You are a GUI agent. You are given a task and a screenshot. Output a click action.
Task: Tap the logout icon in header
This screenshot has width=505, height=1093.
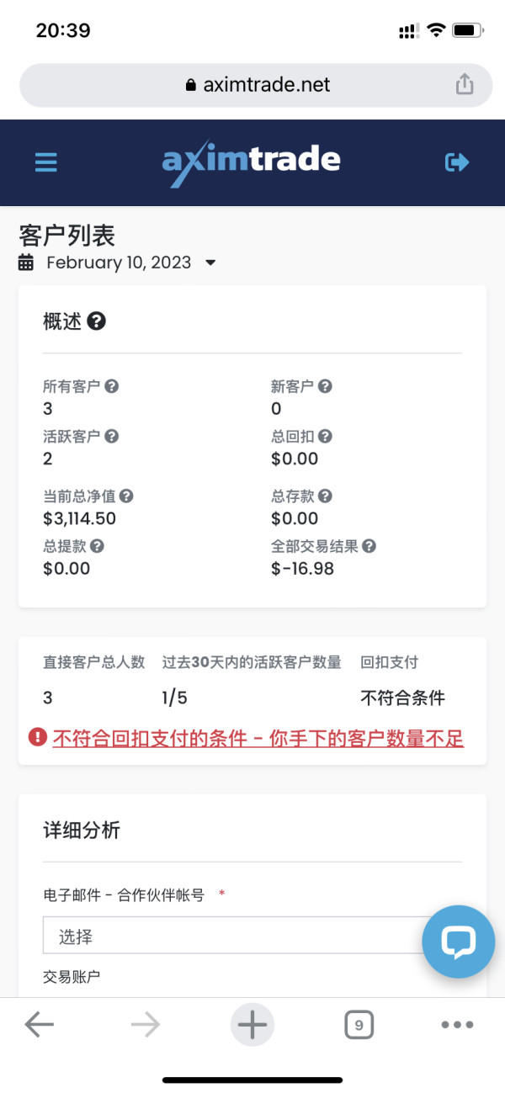(x=456, y=162)
